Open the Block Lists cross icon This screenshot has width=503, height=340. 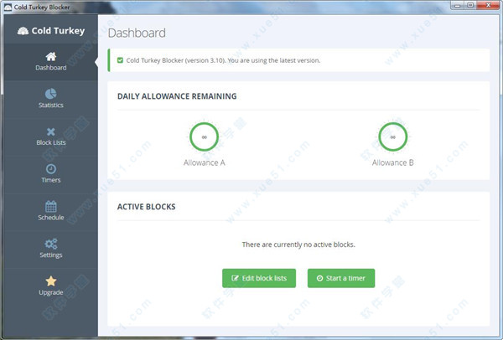click(50, 131)
